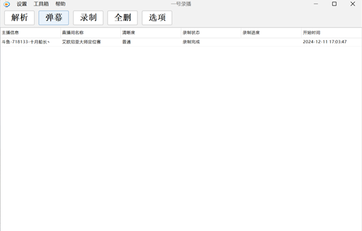Image resolution: width=362 pixels, height=231 pixels.
Task: Start recording with the 录制 button
Action: pos(88,17)
